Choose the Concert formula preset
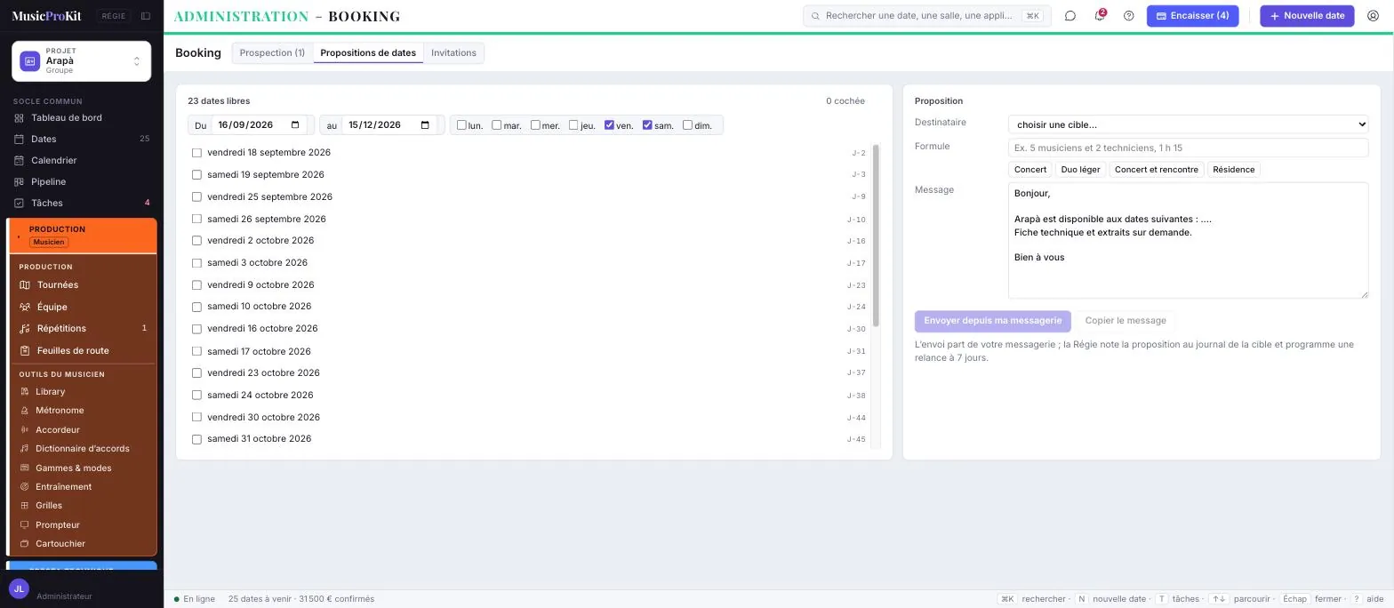Viewport: 1394px width, 608px height. (1030, 170)
